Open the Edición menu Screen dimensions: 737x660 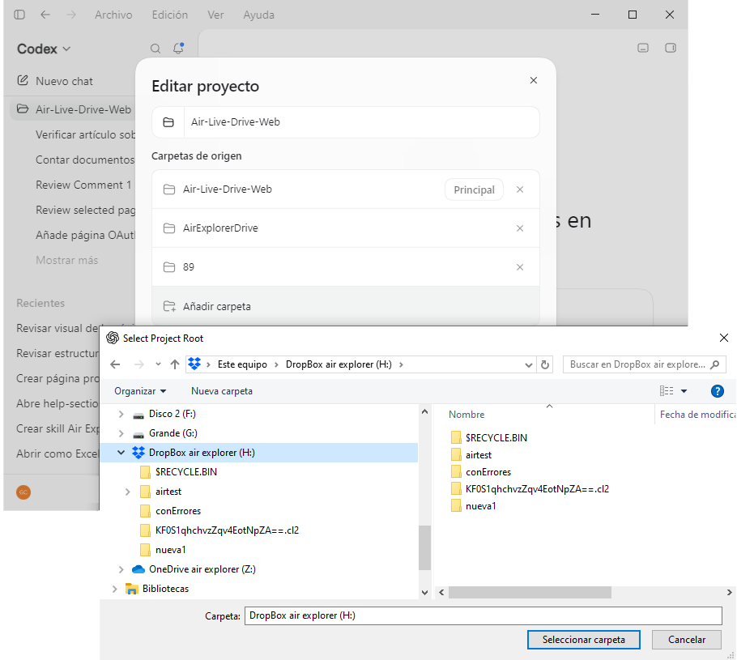170,15
